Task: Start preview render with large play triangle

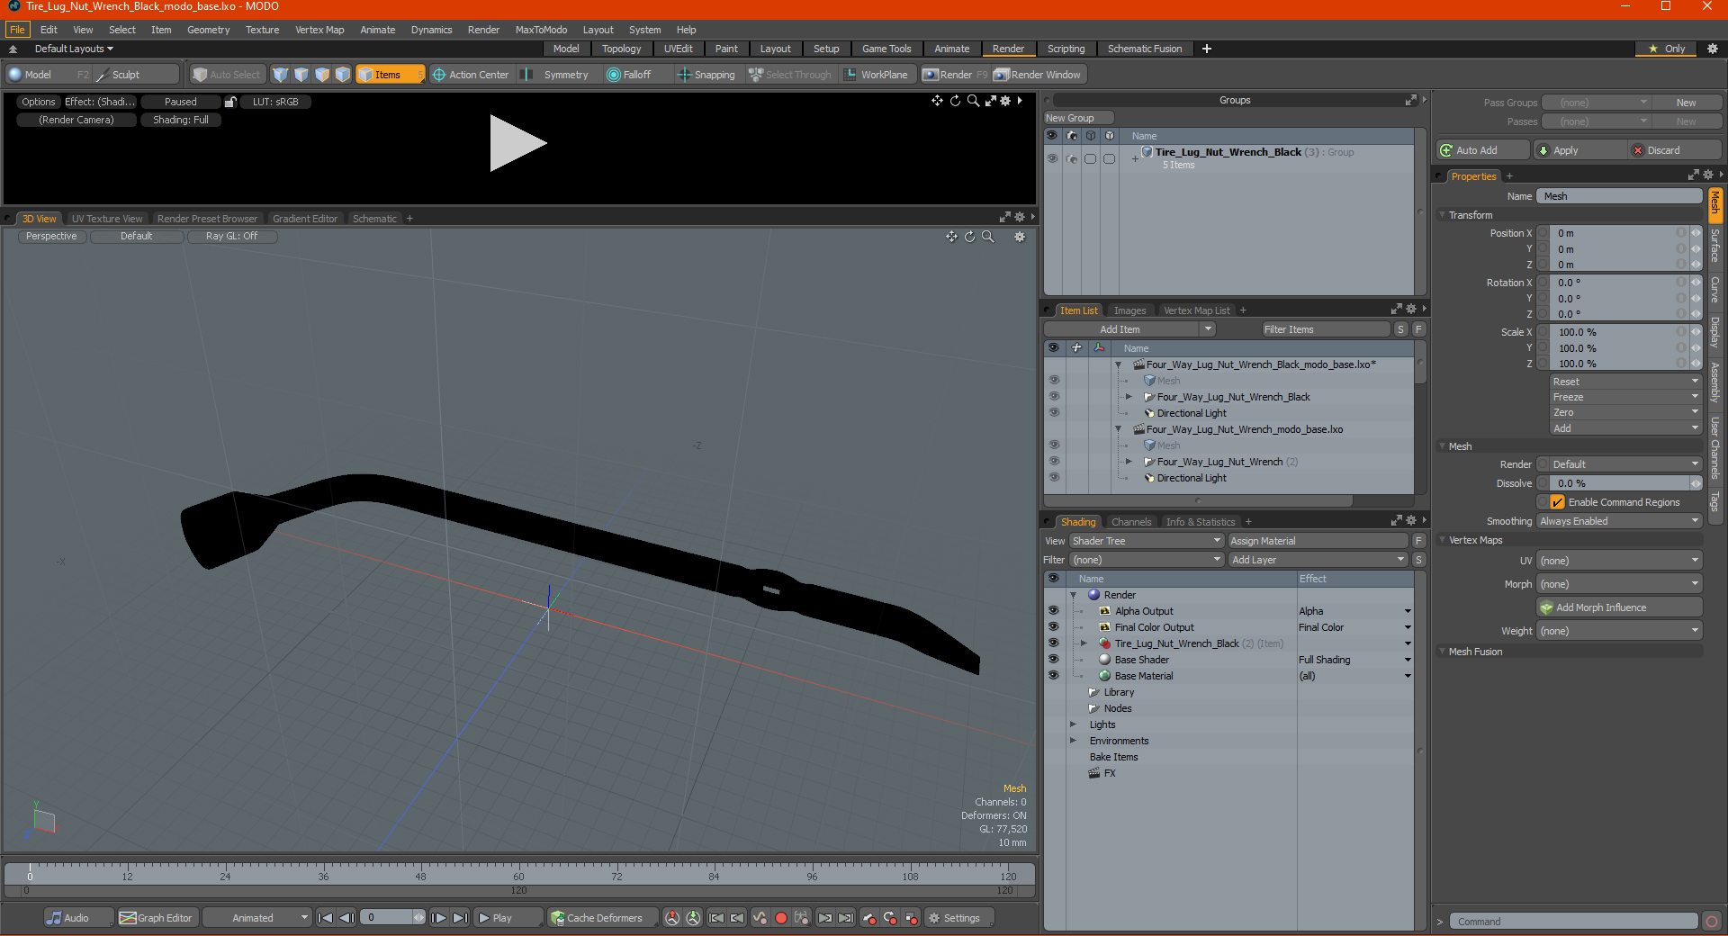Action: [517, 143]
